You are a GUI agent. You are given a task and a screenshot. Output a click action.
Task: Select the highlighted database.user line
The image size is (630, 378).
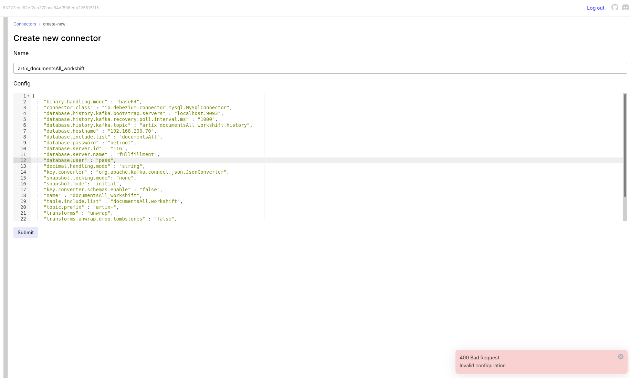click(79, 160)
